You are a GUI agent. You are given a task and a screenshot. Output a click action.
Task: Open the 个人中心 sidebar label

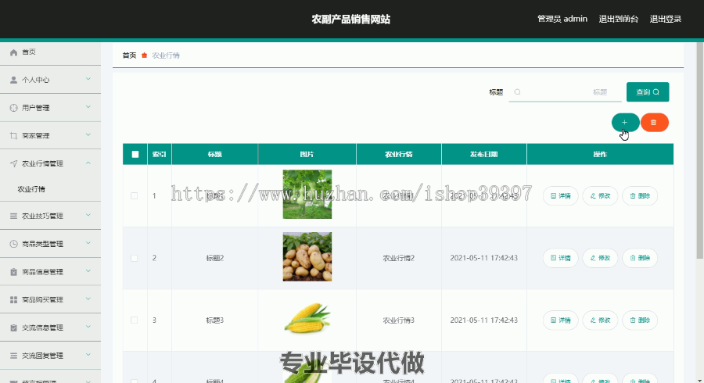click(35, 80)
